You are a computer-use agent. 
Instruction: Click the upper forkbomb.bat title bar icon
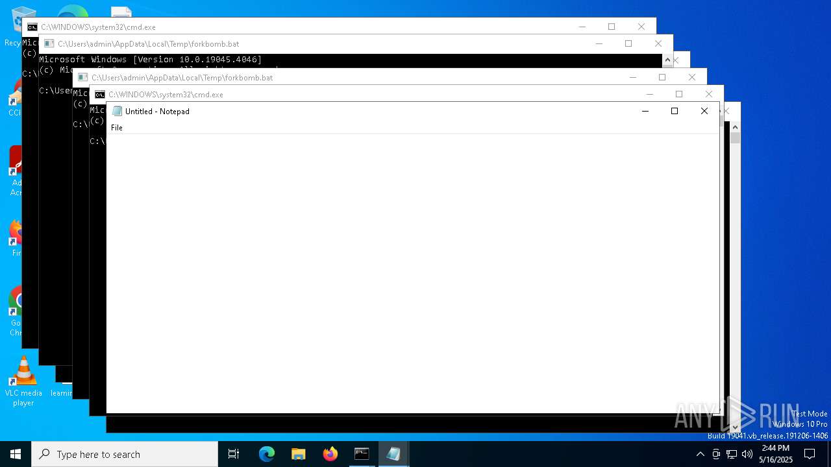click(x=49, y=44)
